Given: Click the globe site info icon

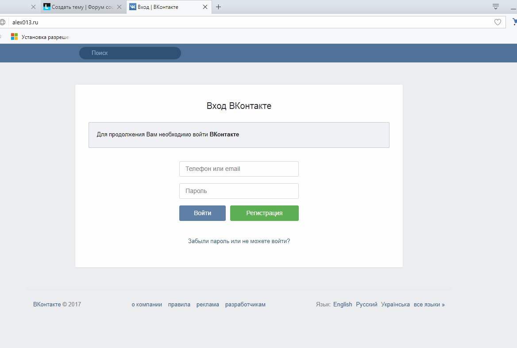Looking at the screenshot, I should click(2, 22).
